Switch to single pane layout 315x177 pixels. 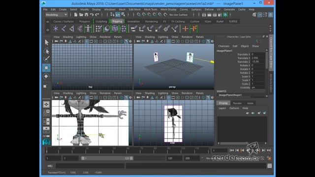tap(46, 104)
